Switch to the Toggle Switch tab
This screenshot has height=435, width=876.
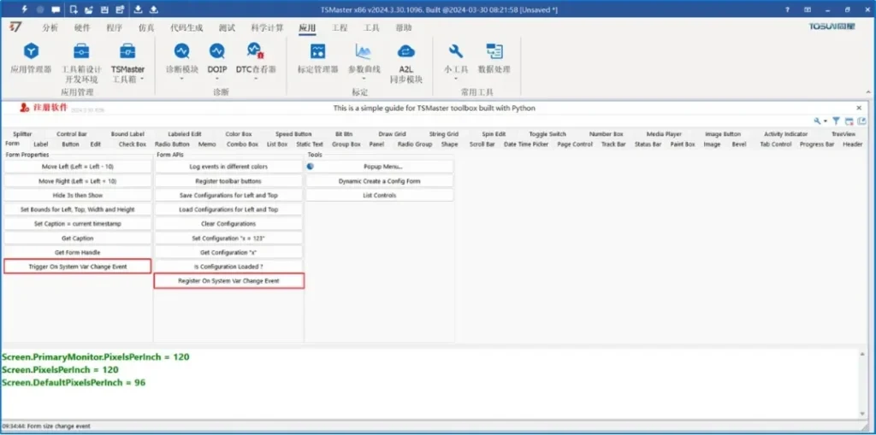tap(547, 134)
